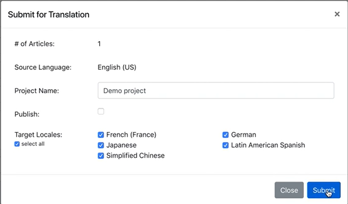
Task: Toggle the Japanese checkbox off
Action: [x=101, y=145]
